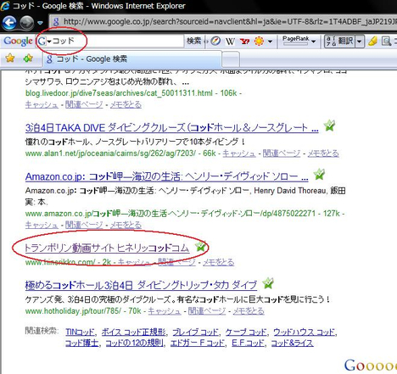This screenshot has width=397, height=374.
Task: Click star icon beside トランポリン result
Action: [x=200, y=247]
